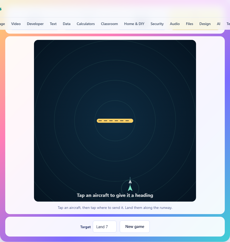230x242 pixels.
Task: Start a New game
Action: 135,227
